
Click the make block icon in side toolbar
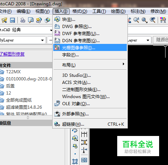[75, 146]
